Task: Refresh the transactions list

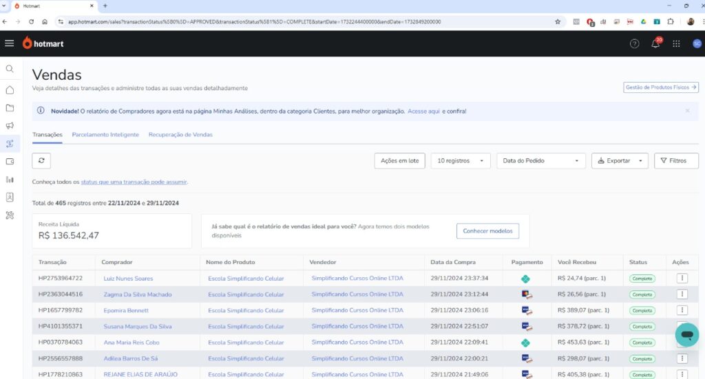Action: pyautogui.click(x=41, y=160)
